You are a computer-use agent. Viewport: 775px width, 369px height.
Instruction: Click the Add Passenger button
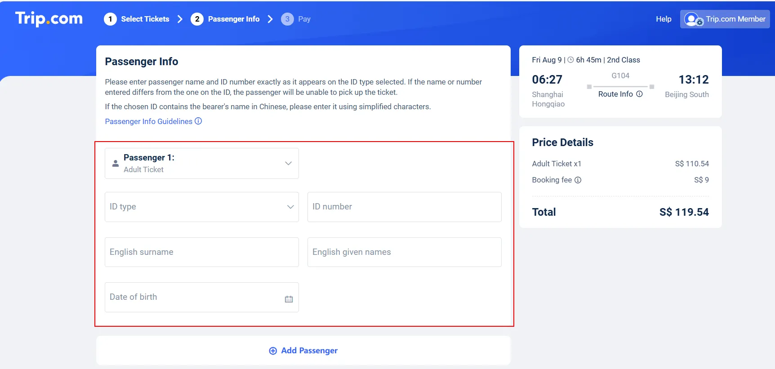(303, 351)
